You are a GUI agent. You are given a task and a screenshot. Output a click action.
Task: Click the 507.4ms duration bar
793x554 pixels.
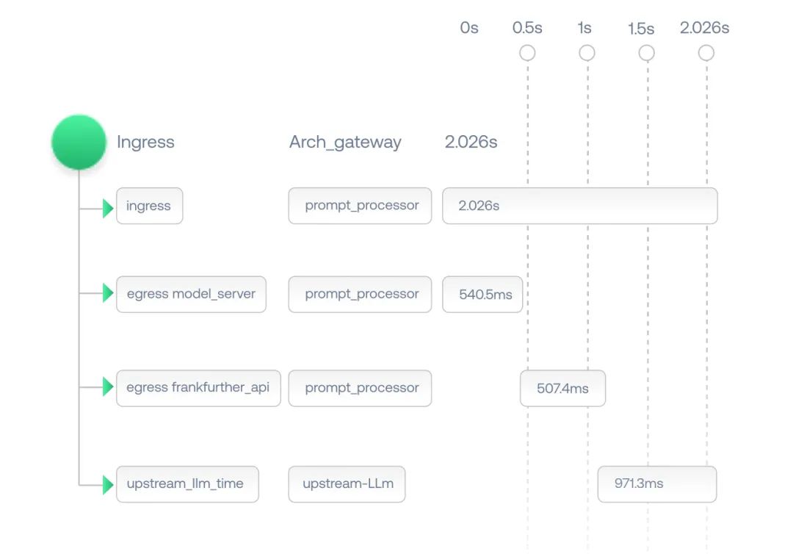point(563,388)
